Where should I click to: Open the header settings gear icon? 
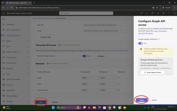click(164, 13)
